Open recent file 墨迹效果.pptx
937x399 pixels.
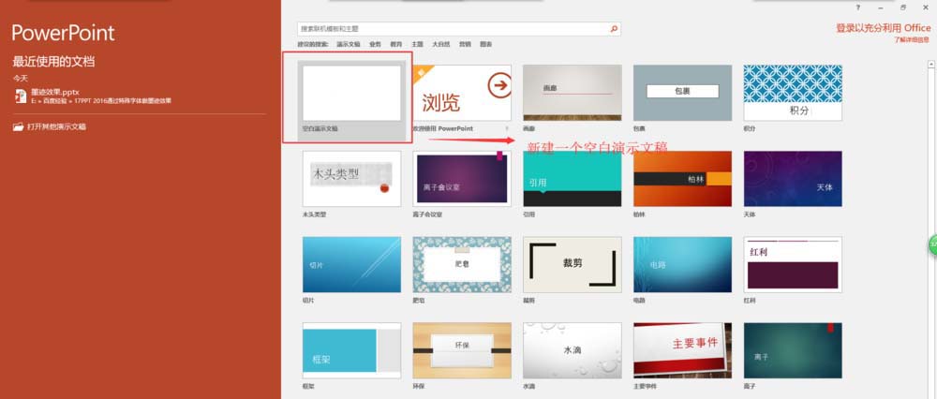click(x=101, y=96)
